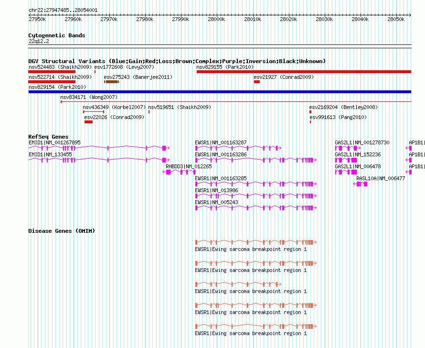This screenshot has height=348, width=425.
Task: Click the EWSR1|NM_001163285 transcript label
Action: (221, 178)
